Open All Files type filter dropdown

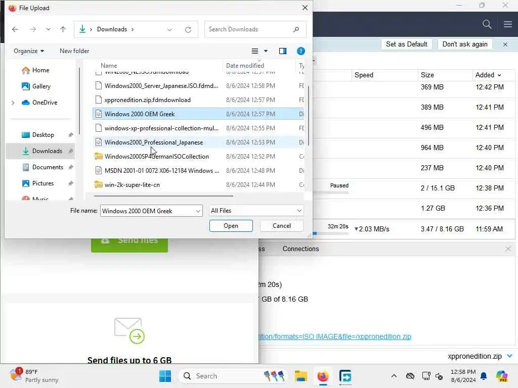pos(256,211)
